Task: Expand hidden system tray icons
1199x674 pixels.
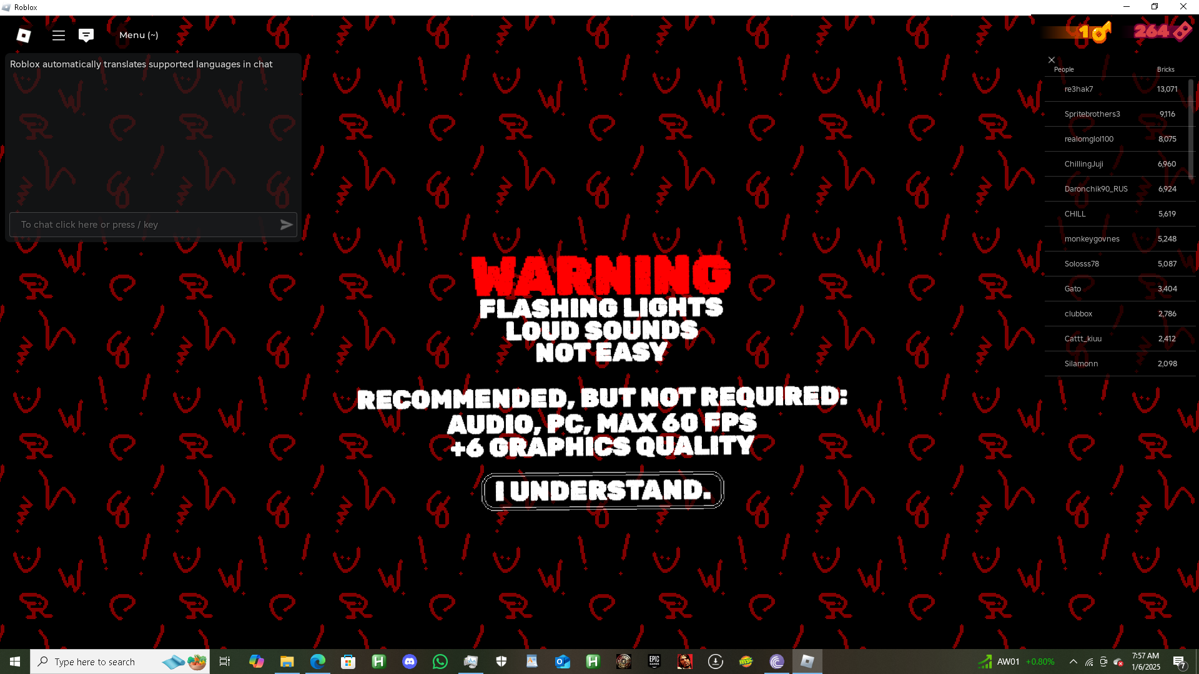Action: (1073, 662)
